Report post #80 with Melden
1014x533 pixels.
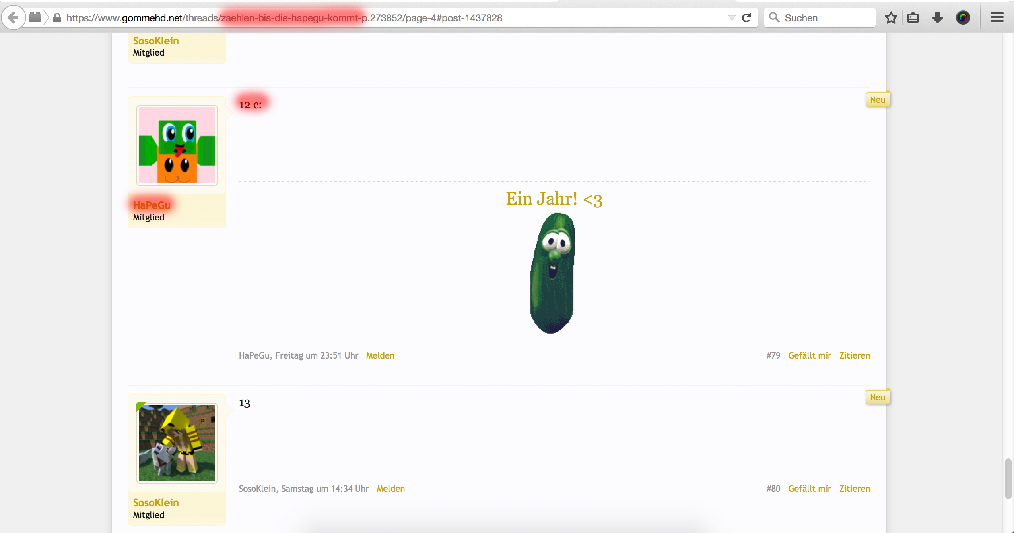(391, 489)
